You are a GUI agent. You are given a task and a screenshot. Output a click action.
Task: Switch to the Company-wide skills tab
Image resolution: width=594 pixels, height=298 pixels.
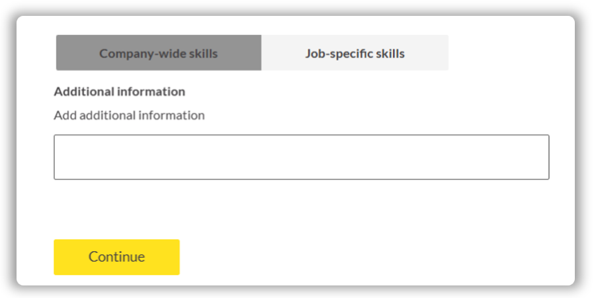click(159, 53)
